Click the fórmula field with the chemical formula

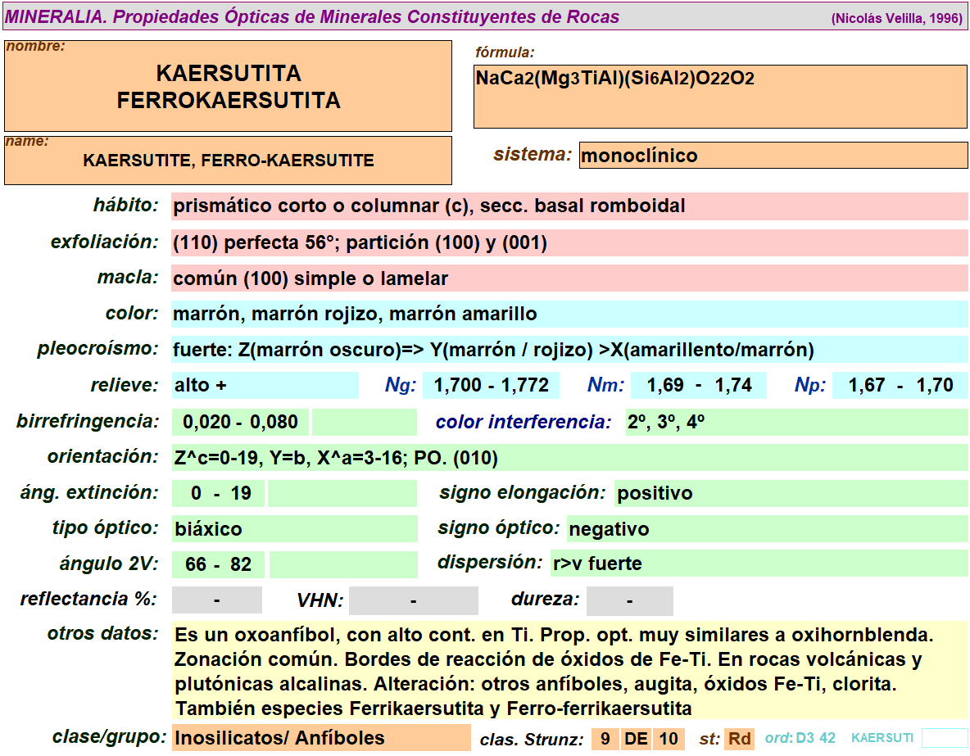pos(719,97)
